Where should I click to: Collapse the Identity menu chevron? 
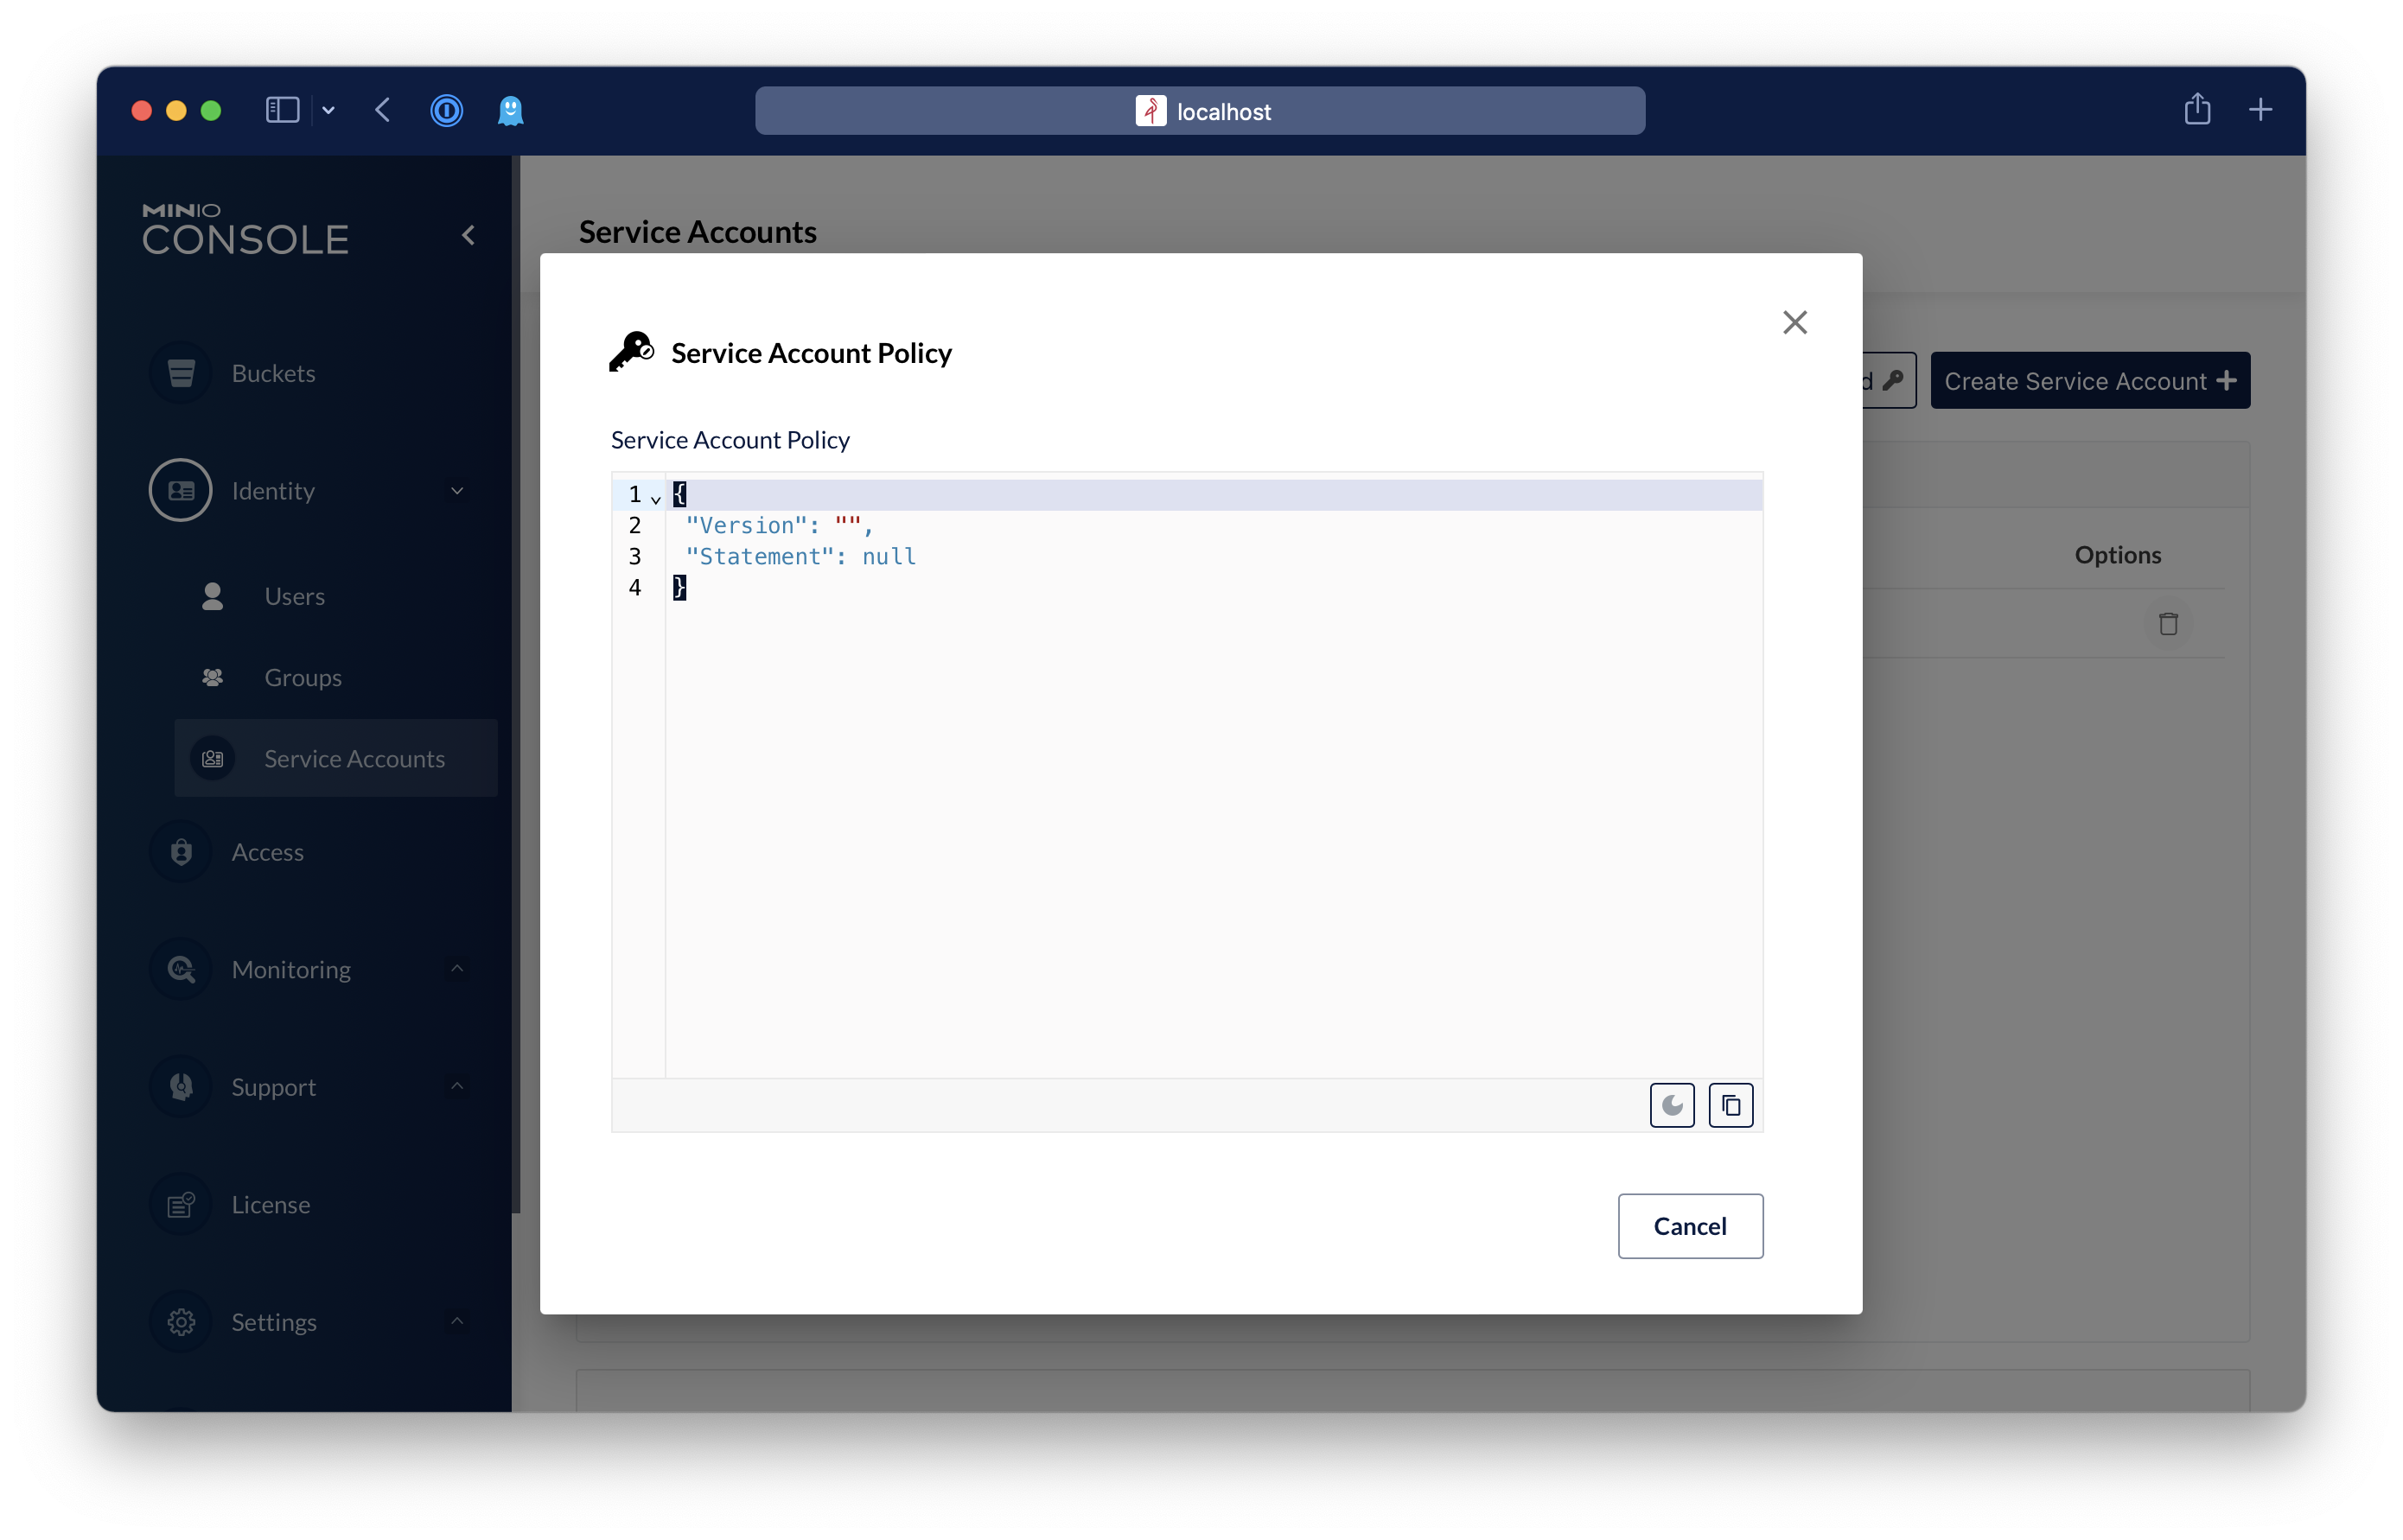(457, 491)
